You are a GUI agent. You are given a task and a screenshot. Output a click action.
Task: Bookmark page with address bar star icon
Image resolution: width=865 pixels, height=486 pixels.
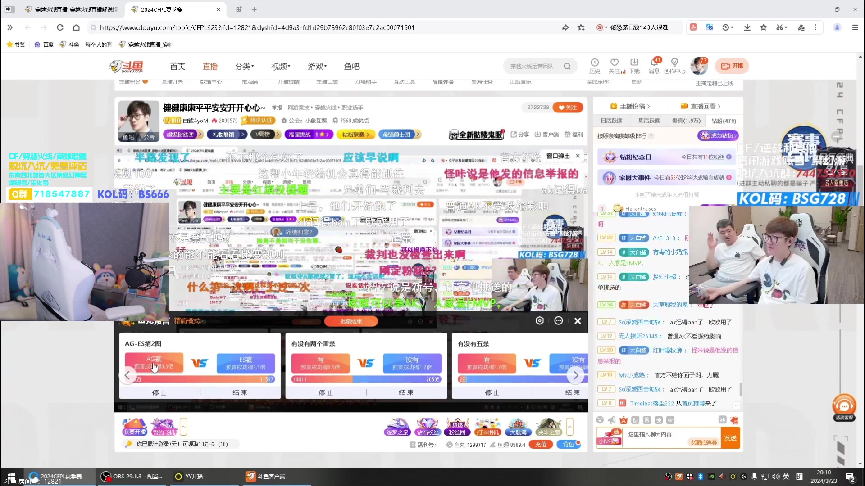581,27
